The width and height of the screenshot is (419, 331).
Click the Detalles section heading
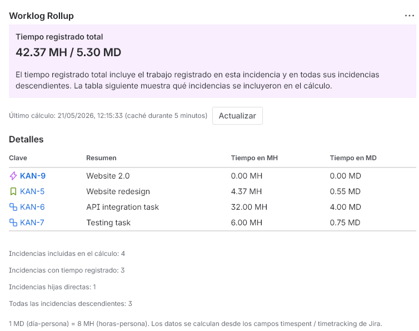tap(26, 140)
